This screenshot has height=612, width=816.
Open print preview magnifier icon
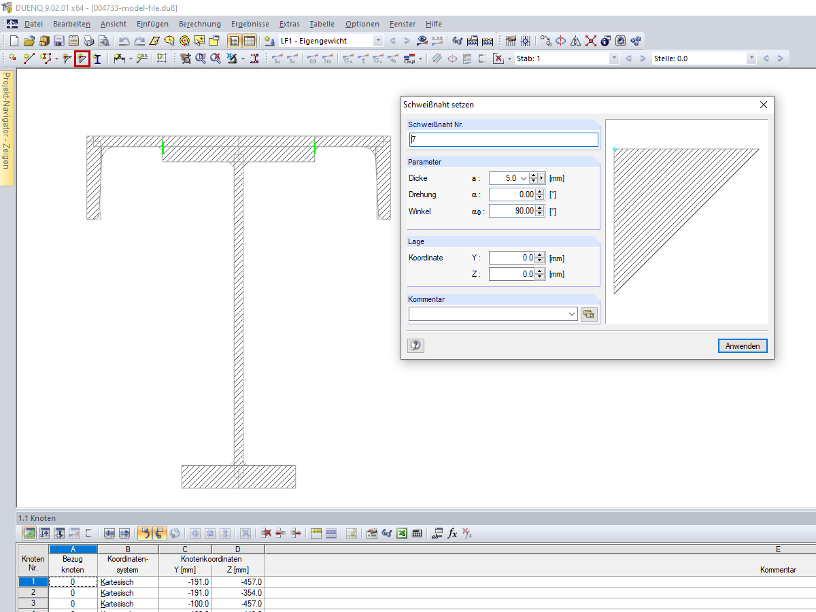point(104,41)
